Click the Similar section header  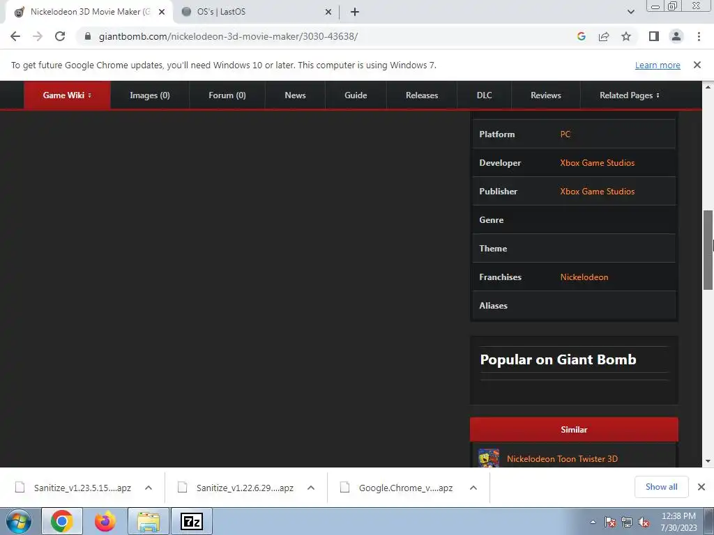(574, 429)
